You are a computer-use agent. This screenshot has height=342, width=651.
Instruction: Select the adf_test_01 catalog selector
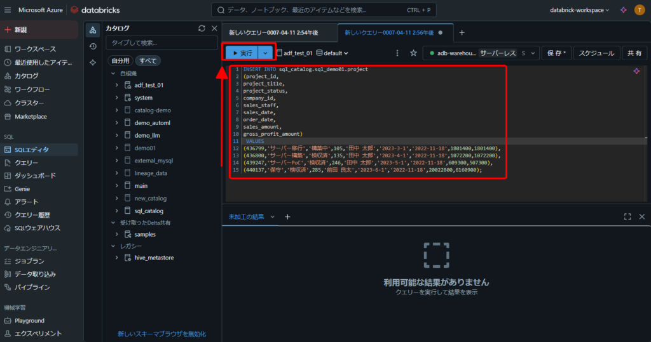[x=294, y=53]
